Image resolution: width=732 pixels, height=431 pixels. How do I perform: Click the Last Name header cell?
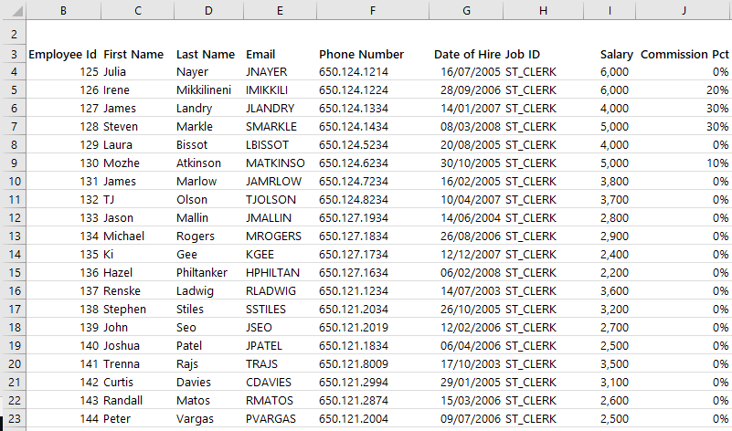[x=208, y=54]
